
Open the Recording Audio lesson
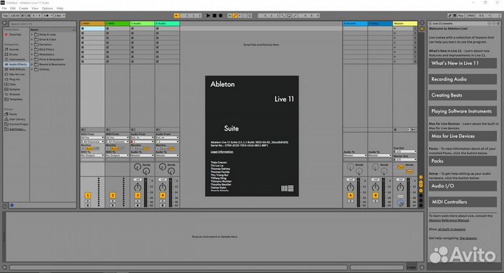pos(463,79)
